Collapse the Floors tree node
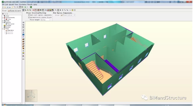This screenshot has width=195, height=108. [3, 29]
